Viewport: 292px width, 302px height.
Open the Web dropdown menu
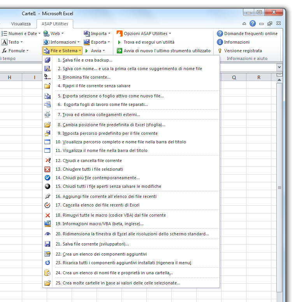click(x=53, y=34)
